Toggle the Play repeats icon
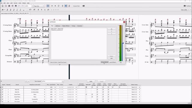The image size is (192, 108). [62, 6]
